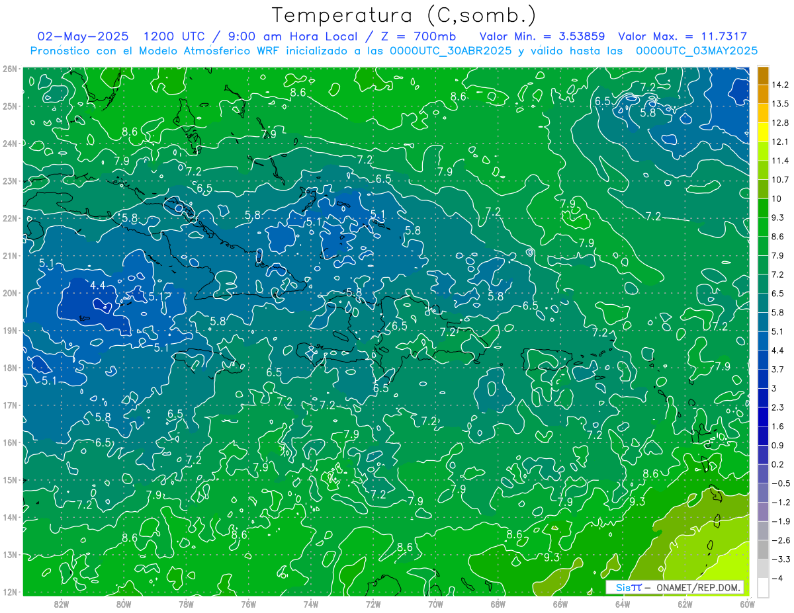Click the "14.2" value in the color legend
The width and height of the screenshot is (794, 613).
point(780,85)
